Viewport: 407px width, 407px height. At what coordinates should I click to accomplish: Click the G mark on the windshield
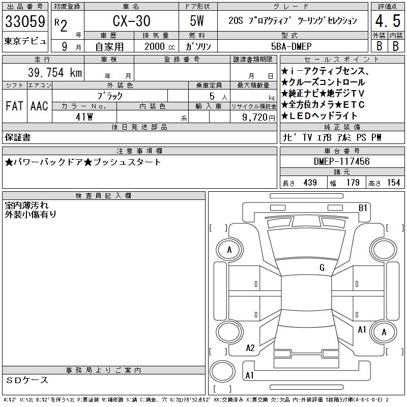(322, 268)
